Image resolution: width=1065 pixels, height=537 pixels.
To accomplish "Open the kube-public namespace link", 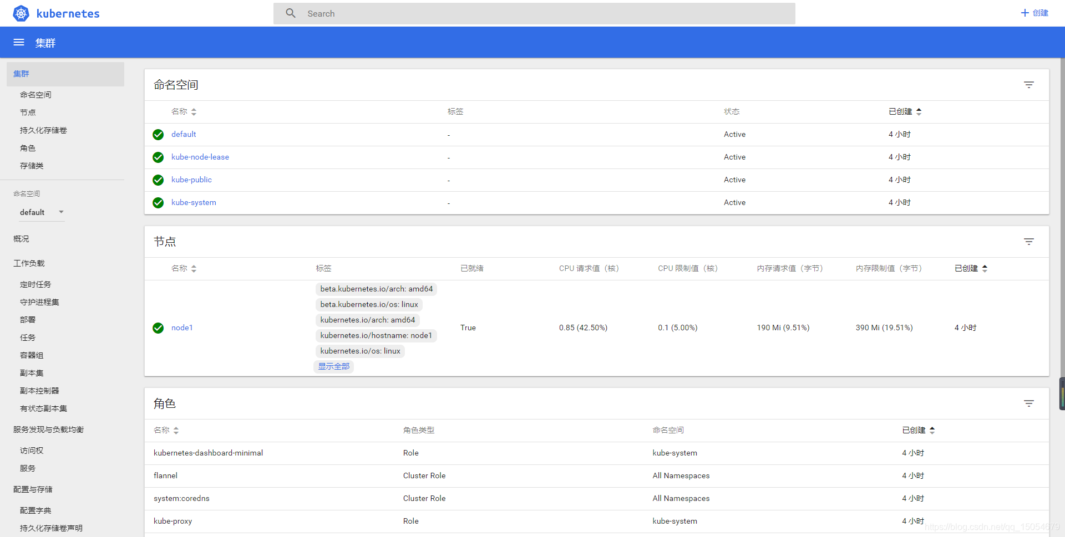I will point(191,180).
